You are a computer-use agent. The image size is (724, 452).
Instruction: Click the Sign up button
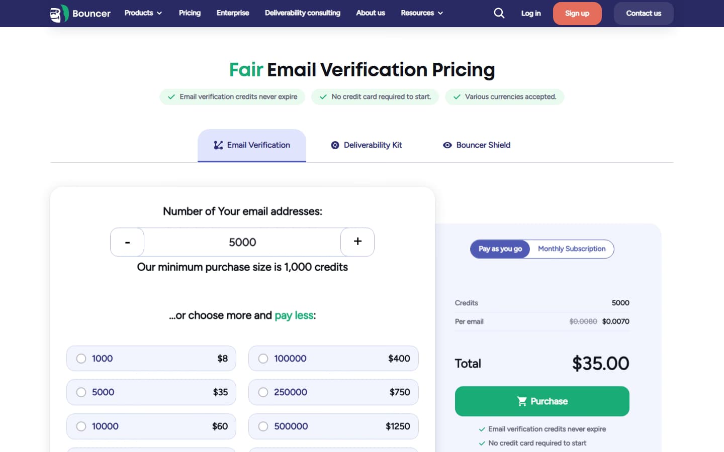click(x=577, y=14)
